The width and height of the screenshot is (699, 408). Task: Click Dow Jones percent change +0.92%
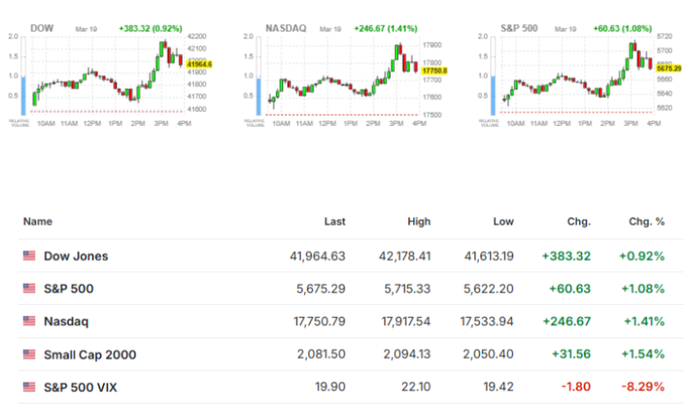click(641, 256)
